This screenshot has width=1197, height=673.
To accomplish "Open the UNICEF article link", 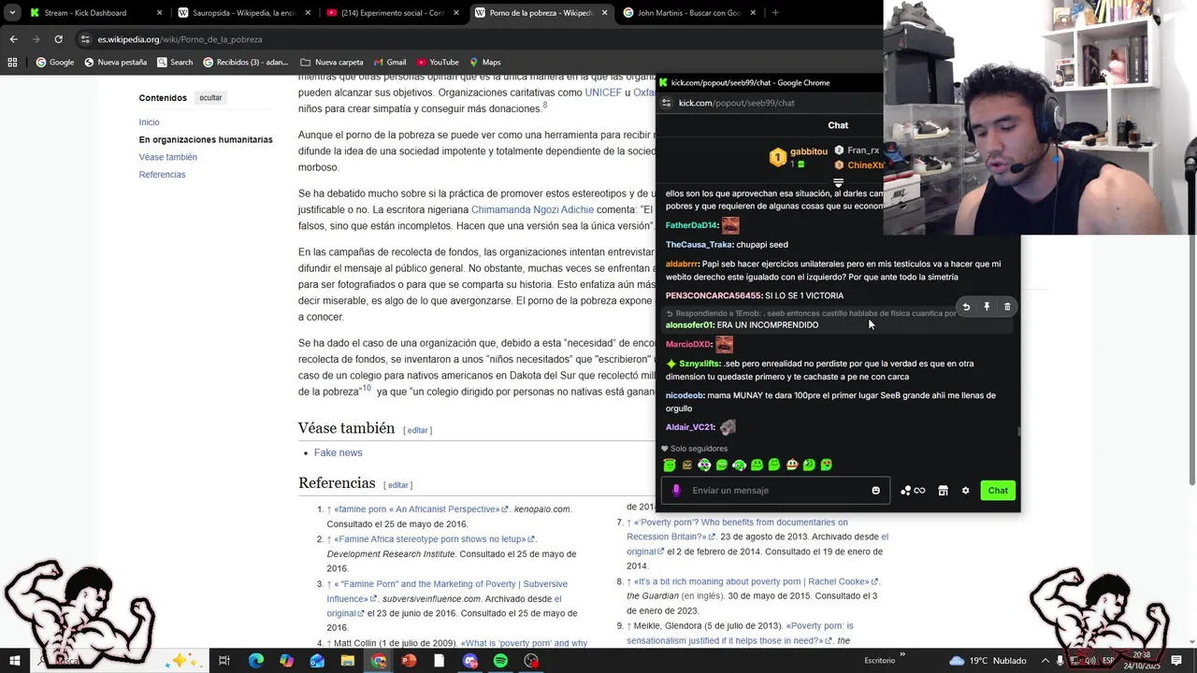I will (603, 93).
